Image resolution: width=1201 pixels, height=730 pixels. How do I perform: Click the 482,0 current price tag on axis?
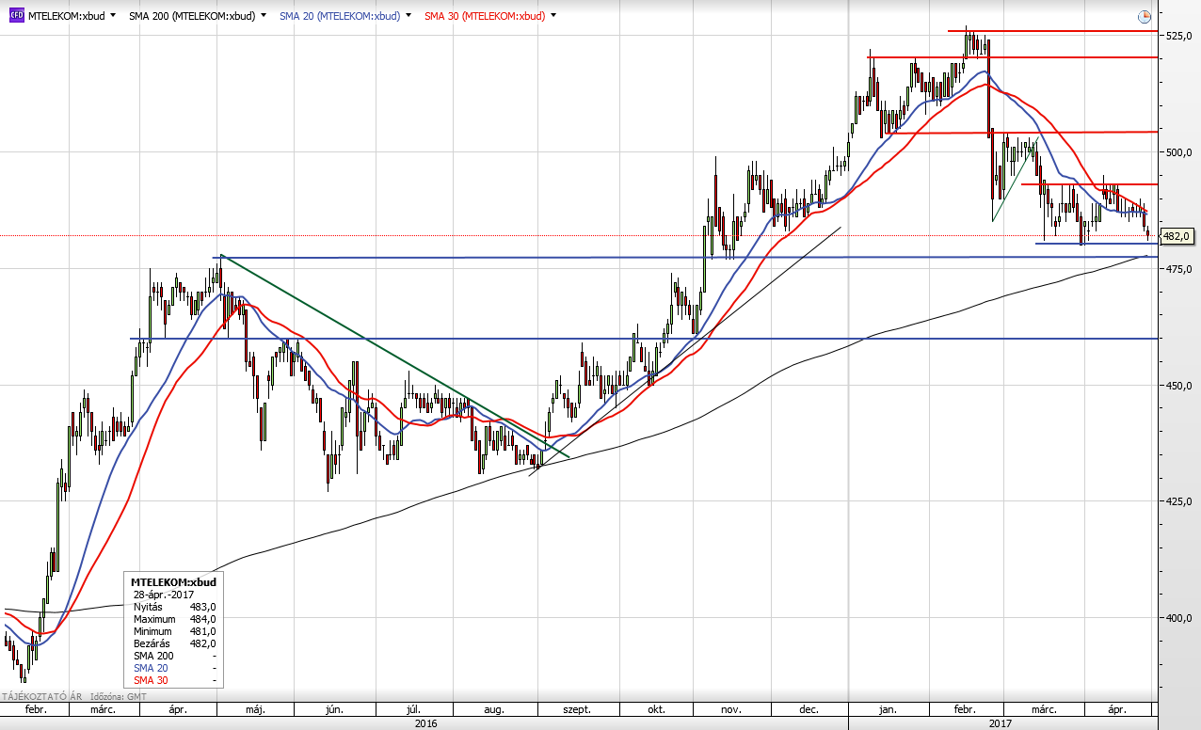(1177, 236)
